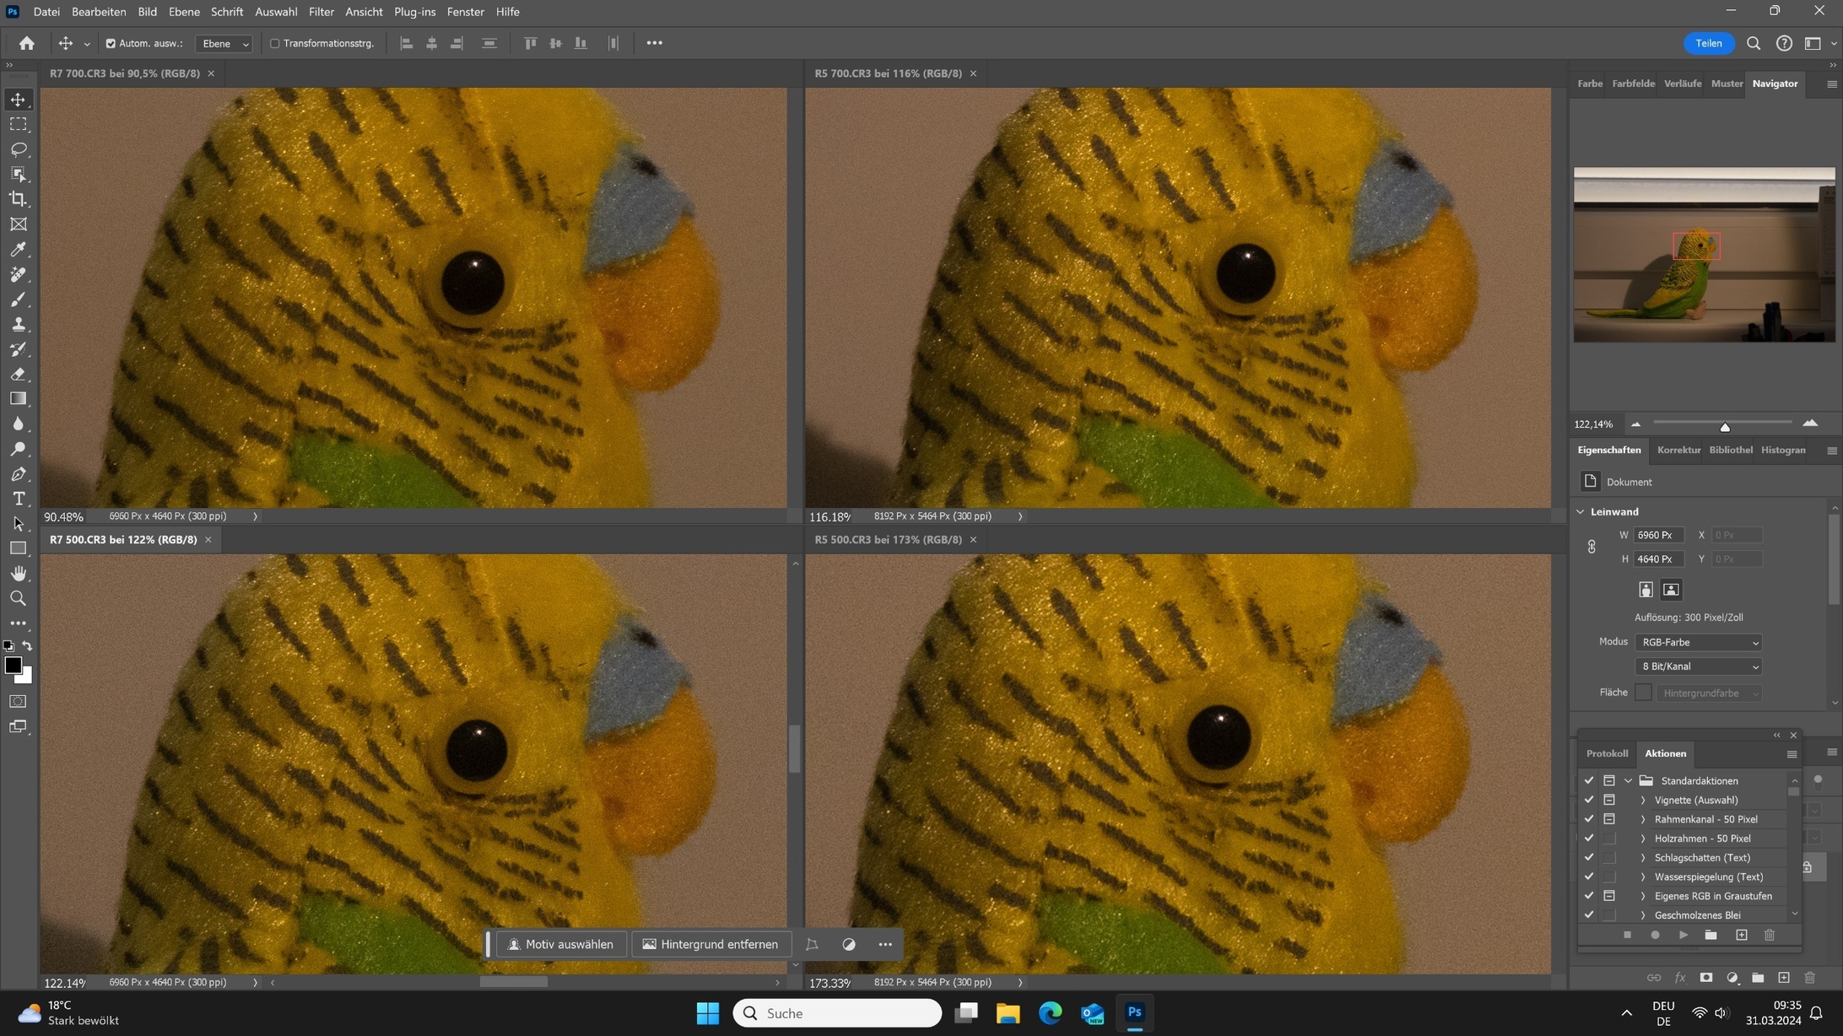Screen dimensions: 1843x1036
Task: Adjust the Navigator zoom slider handle
Action: click(1725, 427)
